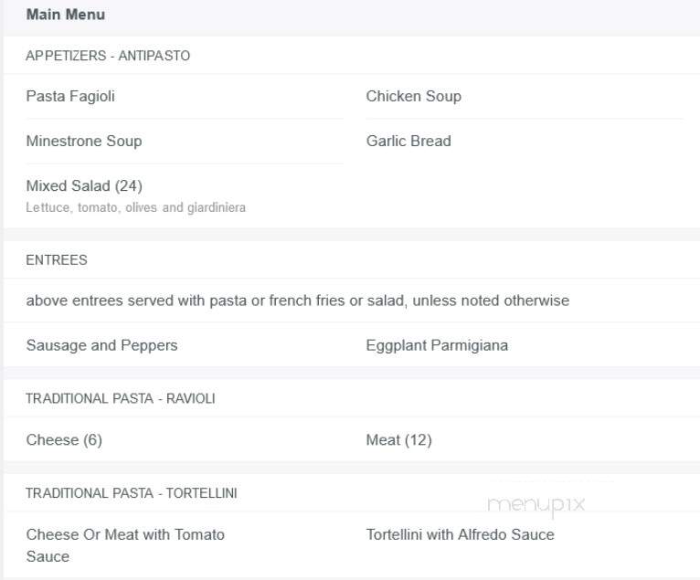Image resolution: width=700 pixels, height=580 pixels.
Task: Open the Traditional Pasta - Ravioli header
Action: pos(121,398)
